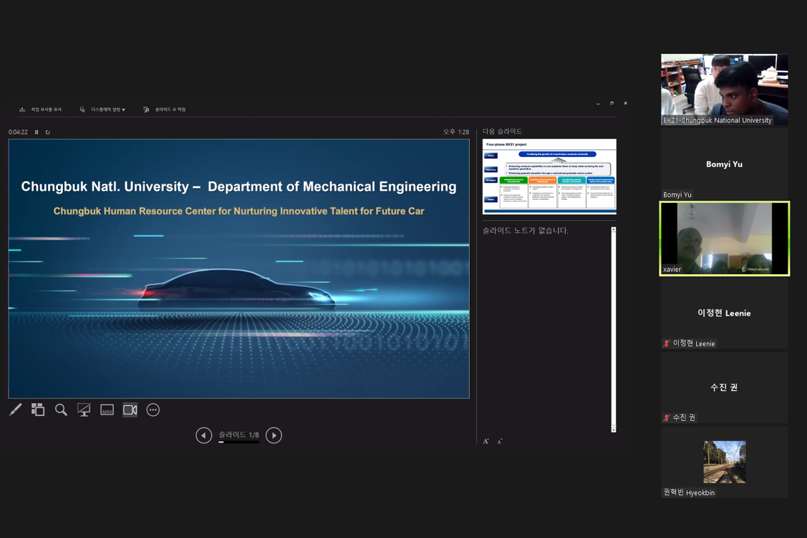Activate the zoom into slide magnifier
807x538 pixels.
[x=61, y=410]
